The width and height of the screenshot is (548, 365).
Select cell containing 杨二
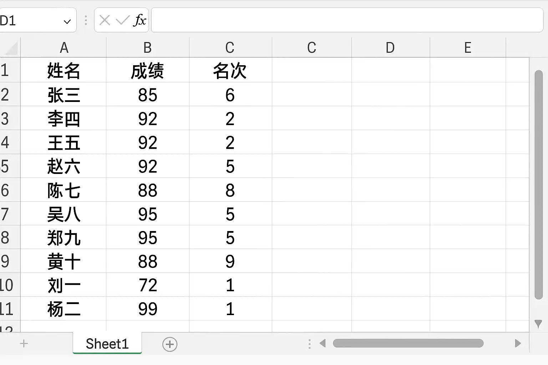pyautogui.click(x=64, y=309)
